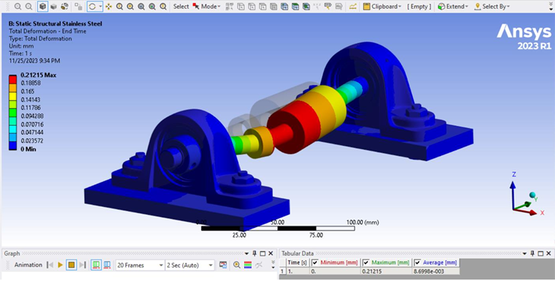Uncheck the Minimum [mm] column checkbox
This screenshot has height=281, width=555.
point(315,263)
